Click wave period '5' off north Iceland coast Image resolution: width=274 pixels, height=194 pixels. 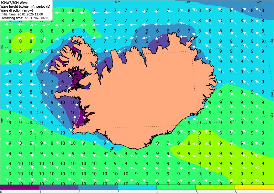pyautogui.click(x=157, y=42)
